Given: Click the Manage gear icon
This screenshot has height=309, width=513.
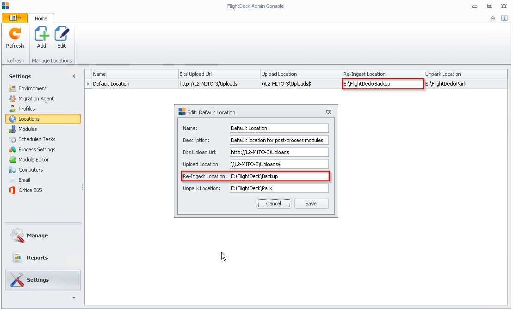Looking at the screenshot, I should (17, 235).
